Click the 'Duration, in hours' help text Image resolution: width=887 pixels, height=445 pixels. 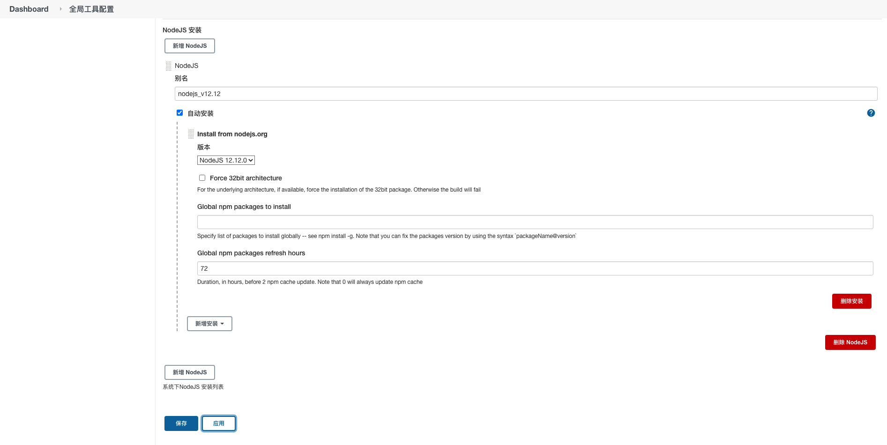[310, 282]
